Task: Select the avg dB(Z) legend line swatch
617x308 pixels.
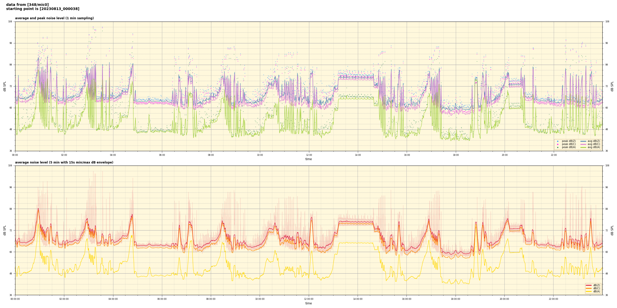Action: coord(583,141)
